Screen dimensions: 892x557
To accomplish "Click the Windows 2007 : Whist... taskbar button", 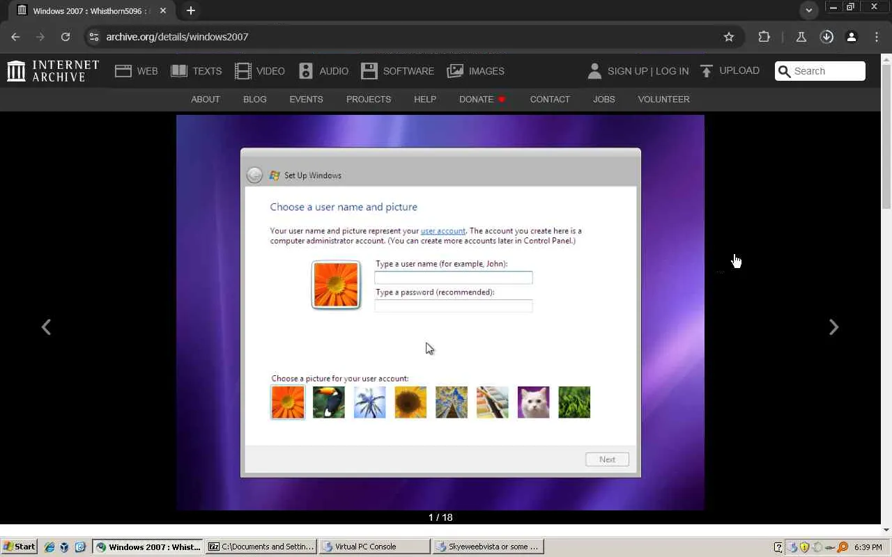I will click(x=148, y=547).
